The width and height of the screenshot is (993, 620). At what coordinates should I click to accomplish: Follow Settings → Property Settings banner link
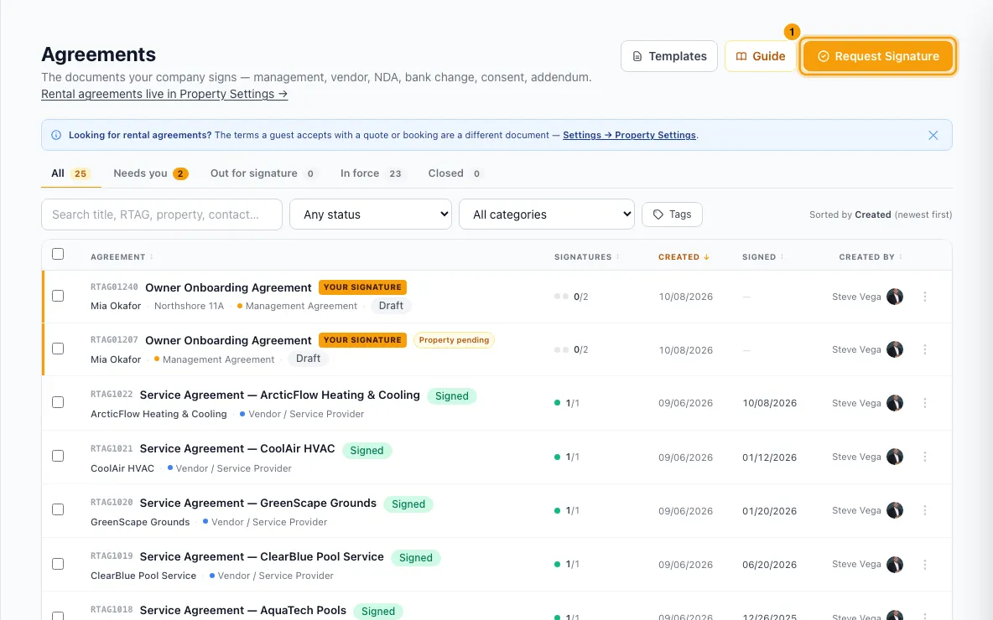pos(630,136)
